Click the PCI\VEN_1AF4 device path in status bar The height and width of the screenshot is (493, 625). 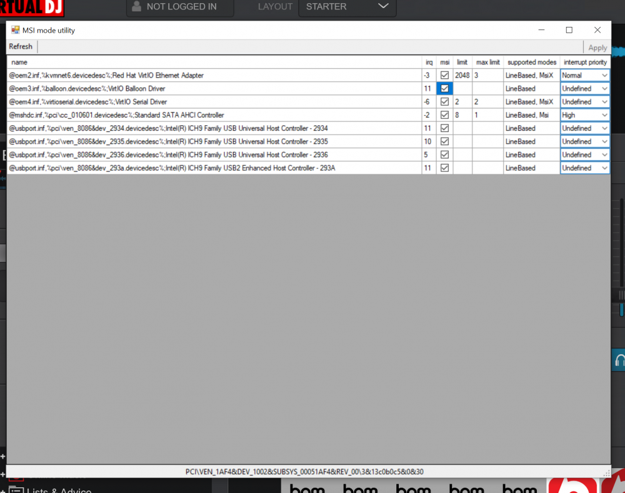point(304,472)
